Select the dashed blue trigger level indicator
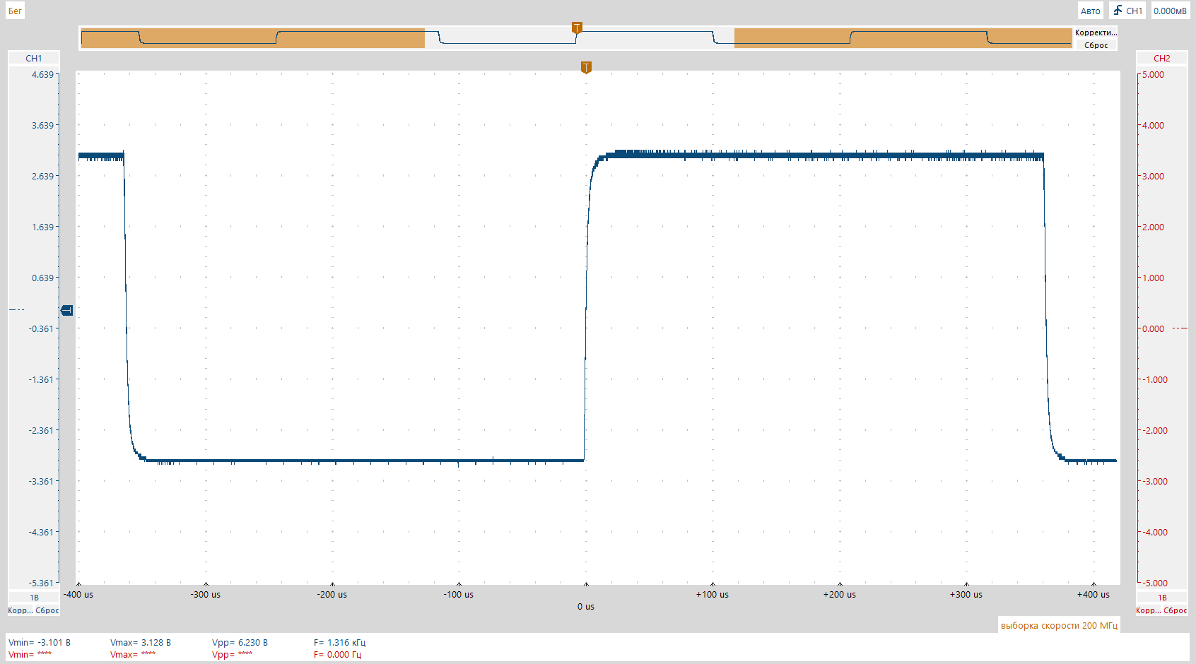 click(x=16, y=309)
